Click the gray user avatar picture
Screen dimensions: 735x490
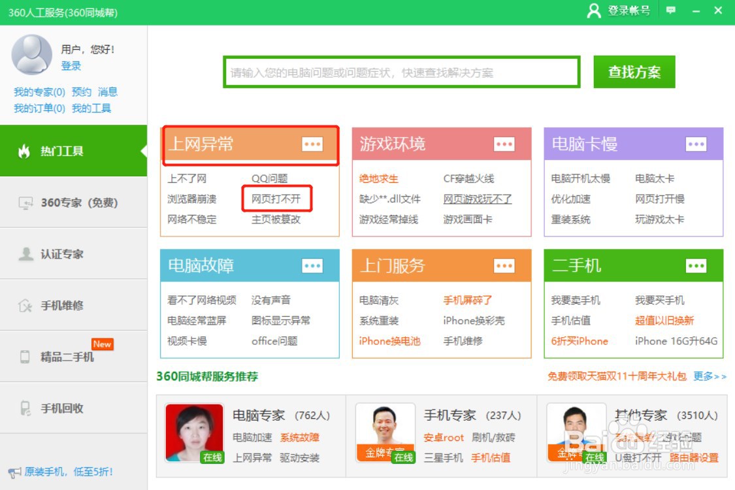point(32,54)
